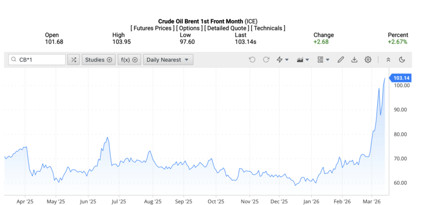The width and height of the screenshot is (436, 205).
Task: Click the High value 103.95
Action: 122,42
